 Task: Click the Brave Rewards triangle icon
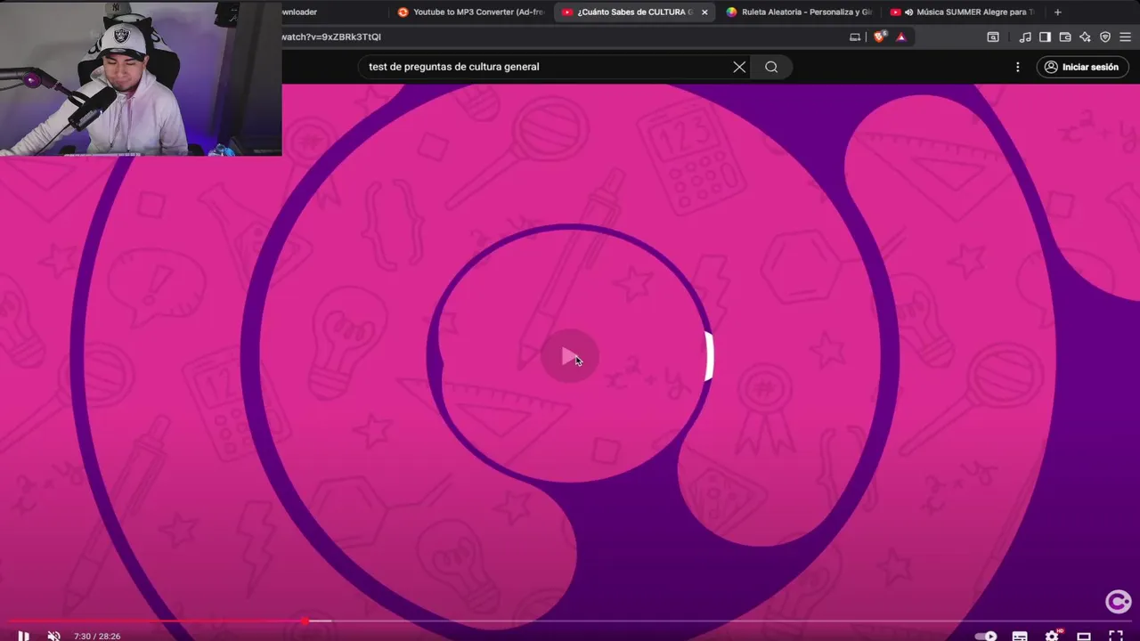901,37
